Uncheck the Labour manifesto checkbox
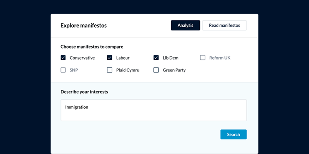Viewport: 309px width, 154px height. tap(110, 58)
